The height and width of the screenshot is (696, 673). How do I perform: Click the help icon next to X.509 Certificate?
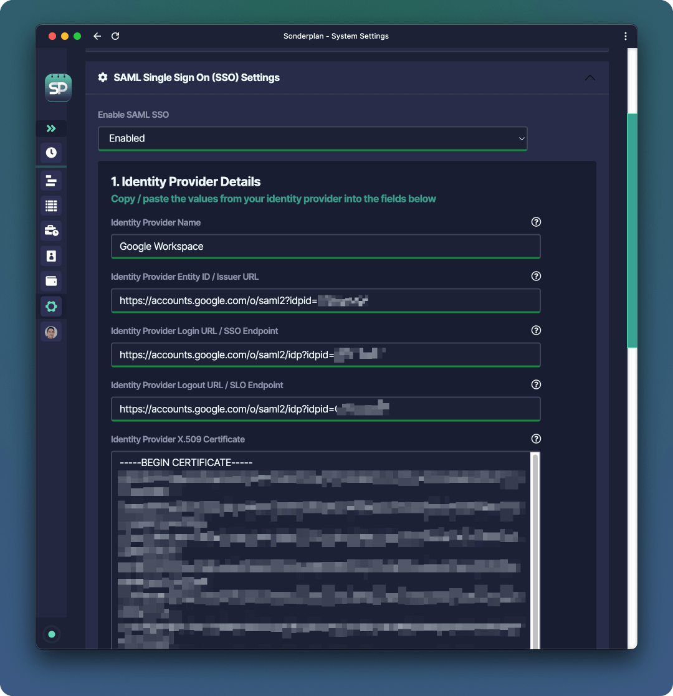(x=536, y=439)
